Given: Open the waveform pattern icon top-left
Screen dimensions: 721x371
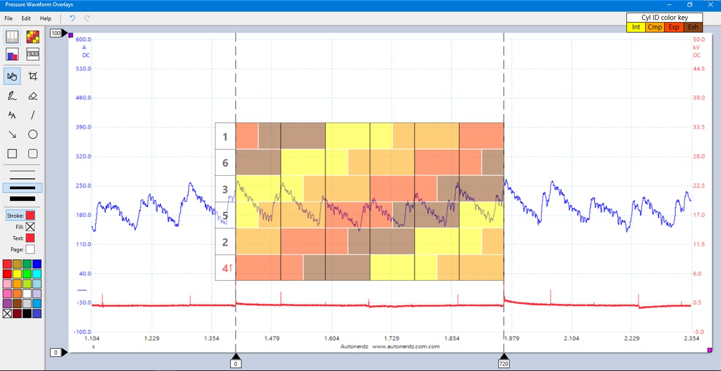Looking at the screenshot, I should [x=11, y=36].
